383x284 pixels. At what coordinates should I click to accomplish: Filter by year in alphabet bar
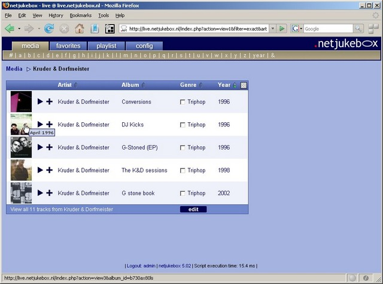(259, 56)
